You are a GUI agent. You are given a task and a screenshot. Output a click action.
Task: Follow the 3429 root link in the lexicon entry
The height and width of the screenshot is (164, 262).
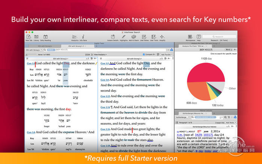pos(198,135)
